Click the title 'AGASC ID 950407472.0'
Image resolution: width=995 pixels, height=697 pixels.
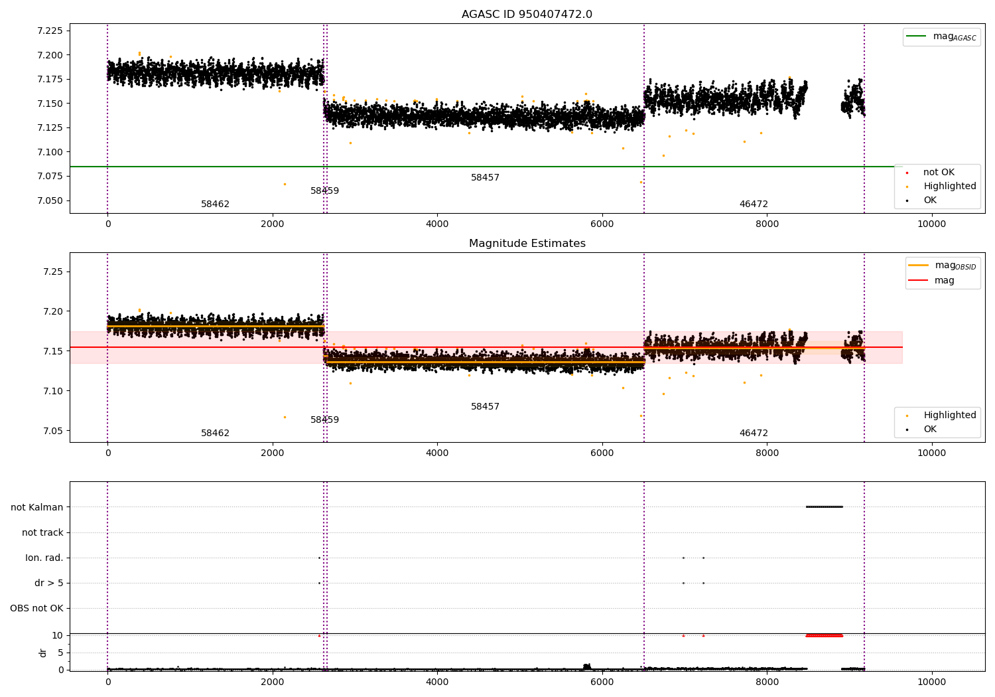coord(527,15)
